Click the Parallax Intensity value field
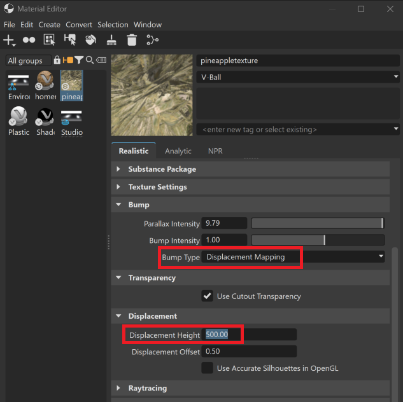Screen dimensions: 403x402 click(x=224, y=223)
